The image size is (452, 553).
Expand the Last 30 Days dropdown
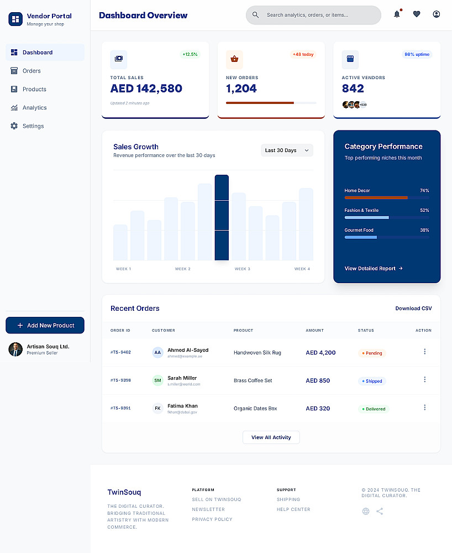pyautogui.click(x=287, y=150)
